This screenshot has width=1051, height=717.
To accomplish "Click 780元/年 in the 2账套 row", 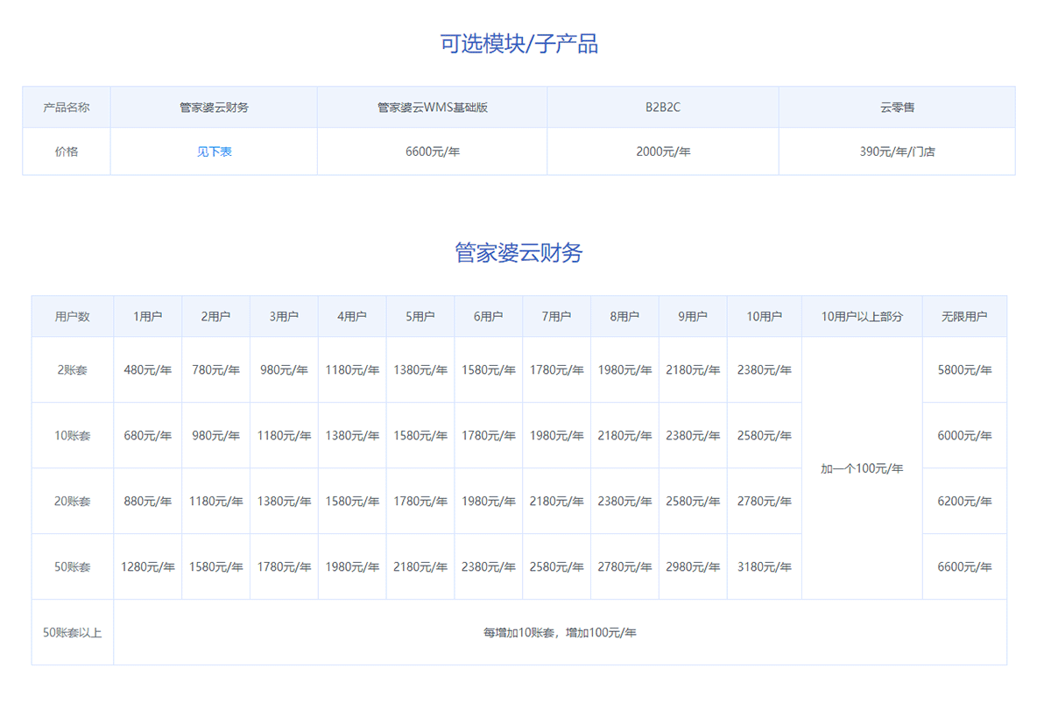I will (216, 370).
